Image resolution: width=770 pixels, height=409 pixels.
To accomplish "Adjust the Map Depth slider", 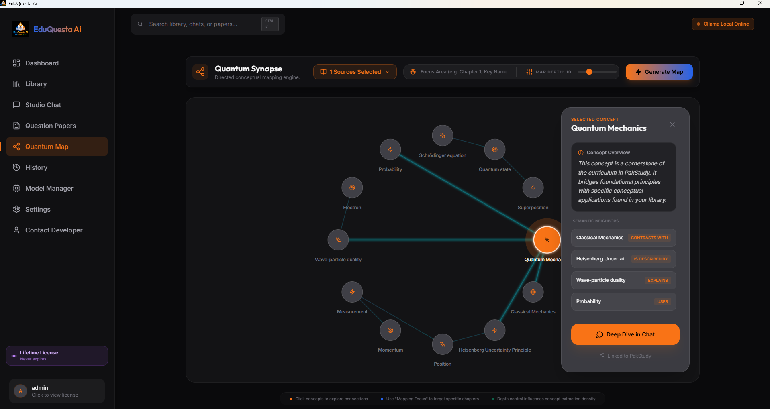I will 589,72.
